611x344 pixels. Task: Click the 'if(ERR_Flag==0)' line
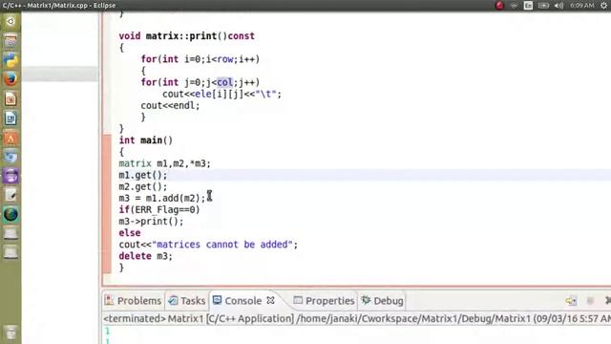point(159,210)
